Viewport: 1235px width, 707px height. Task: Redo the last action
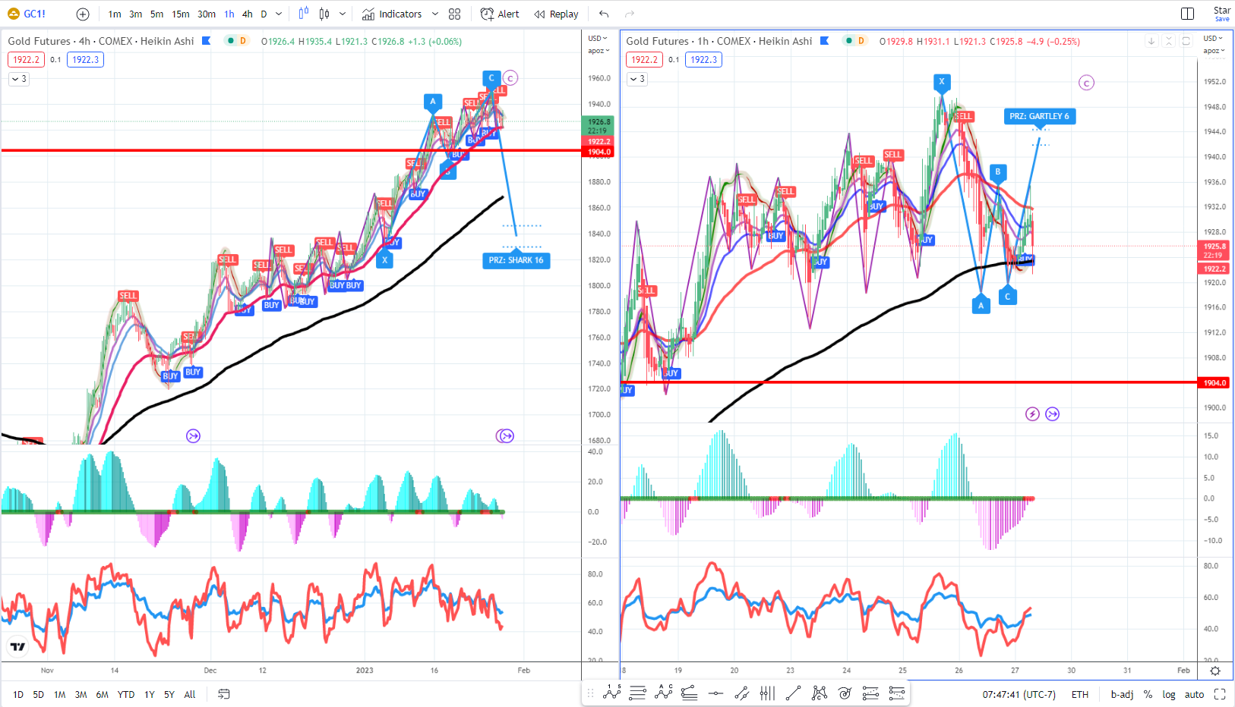[x=629, y=14]
